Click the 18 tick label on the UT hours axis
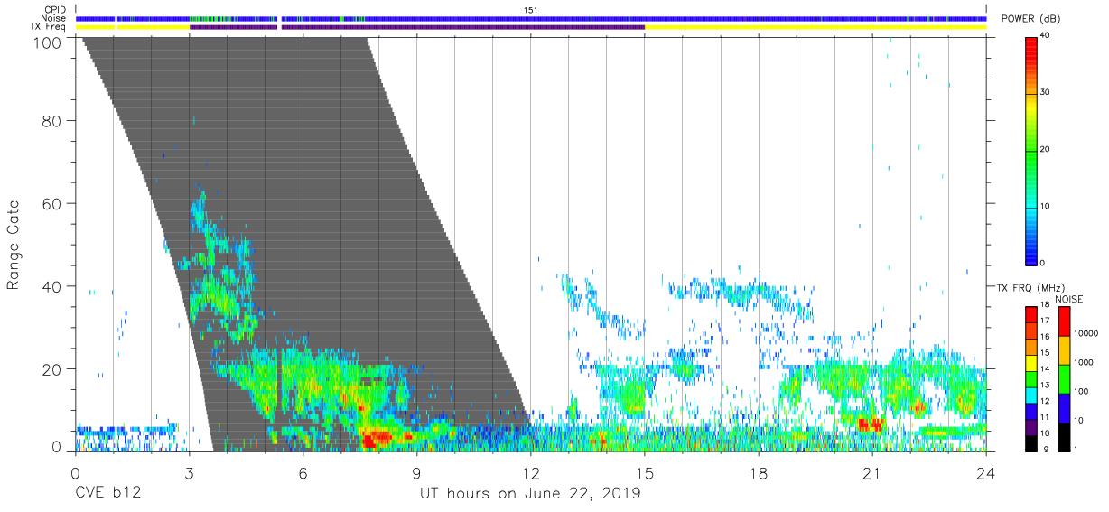The image size is (1109, 512). (759, 473)
